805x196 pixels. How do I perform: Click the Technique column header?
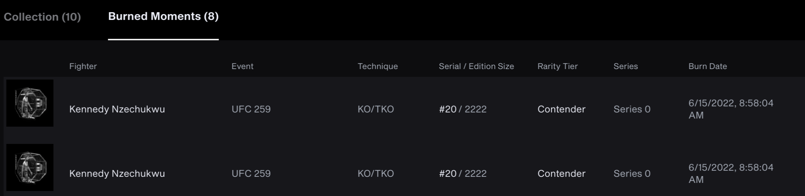378,66
